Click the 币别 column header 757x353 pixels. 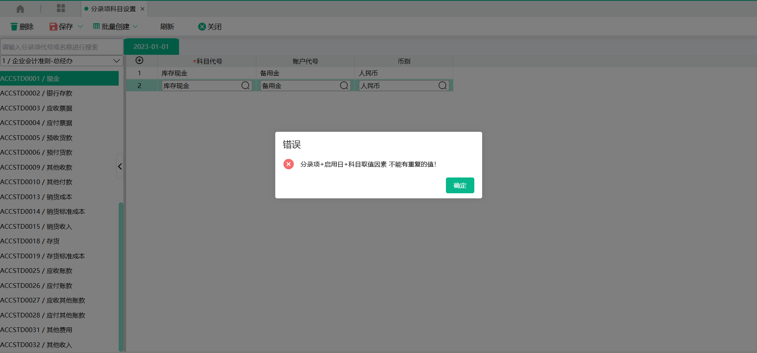[x=404, y=61]
